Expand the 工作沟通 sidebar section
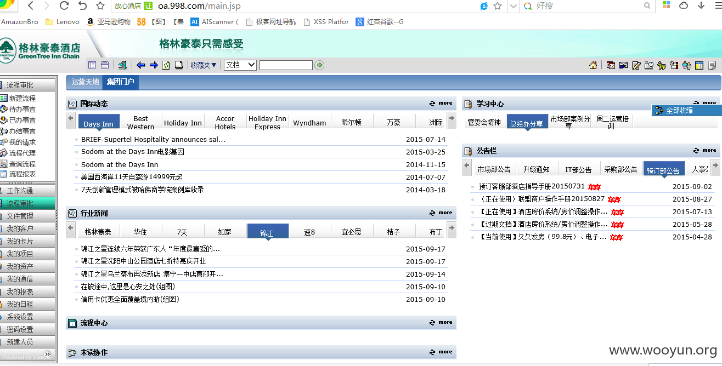This screenshot has height=366, width=722. [x=27, y=190]
